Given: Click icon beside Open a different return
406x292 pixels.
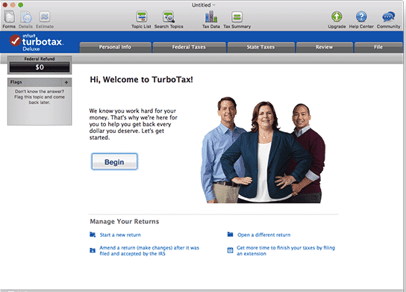Looking at the screenshot, I should (230, 234).
